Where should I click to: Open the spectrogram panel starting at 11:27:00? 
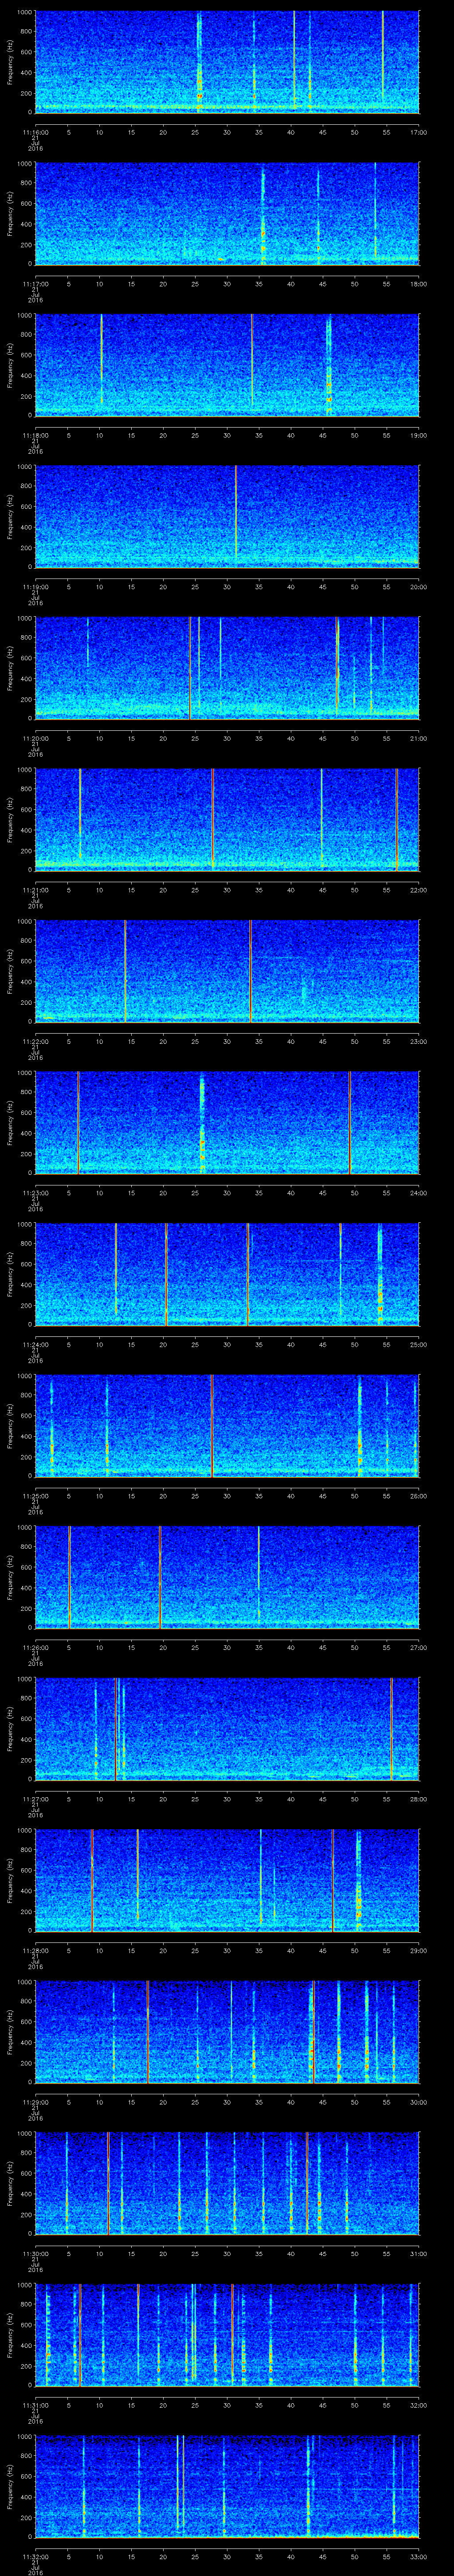pos(227,1729)
